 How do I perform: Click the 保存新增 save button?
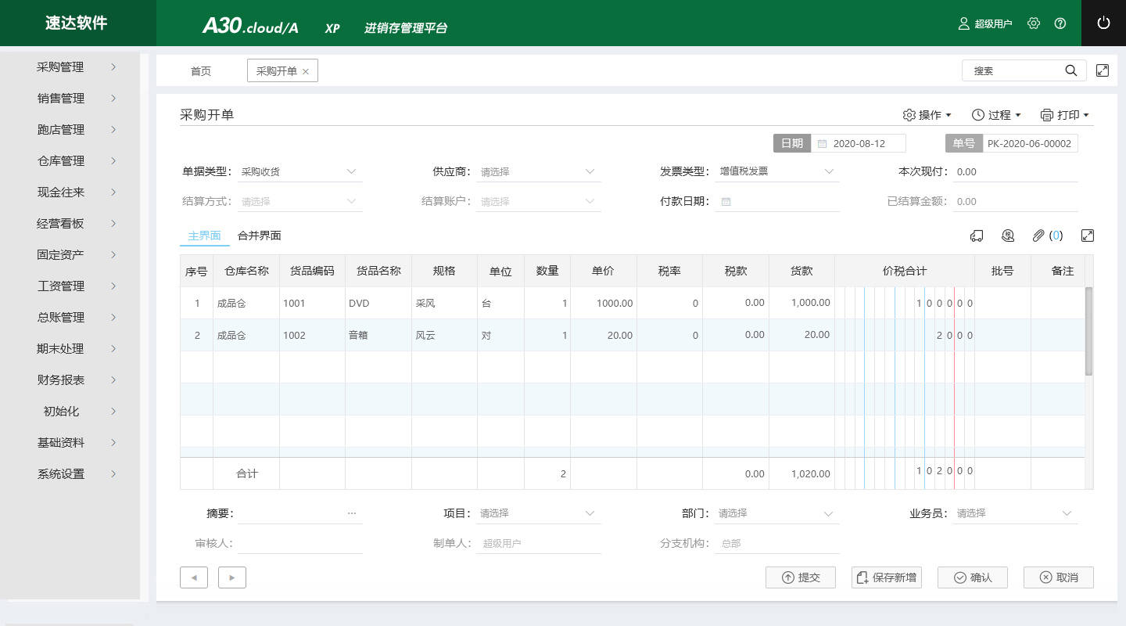(886, 577)
